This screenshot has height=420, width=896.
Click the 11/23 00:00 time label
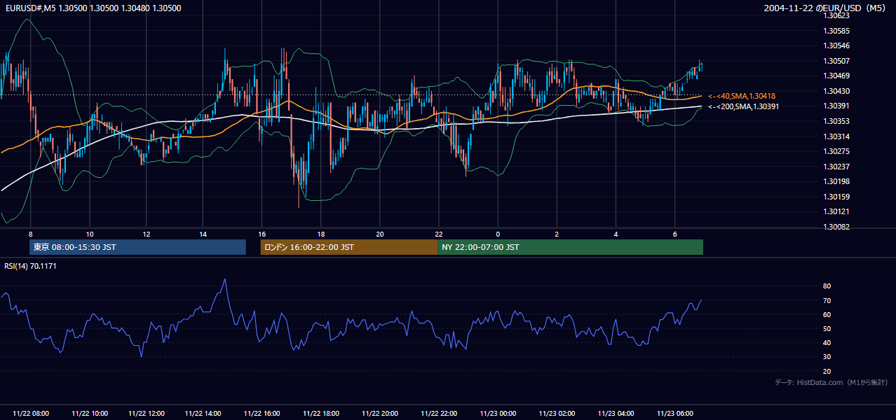tap(498, 414)
